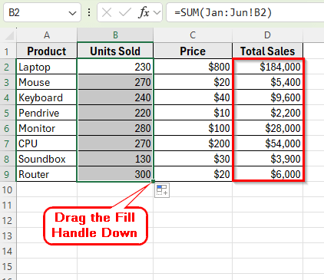Select the Mouse cell
Viewport: 324px width, 280px height.
coord(47,82)
